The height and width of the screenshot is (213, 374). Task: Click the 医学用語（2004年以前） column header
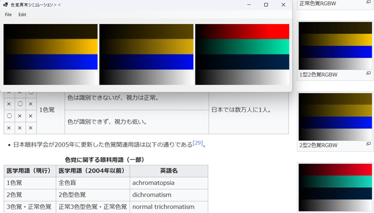(x=93, y=171)
